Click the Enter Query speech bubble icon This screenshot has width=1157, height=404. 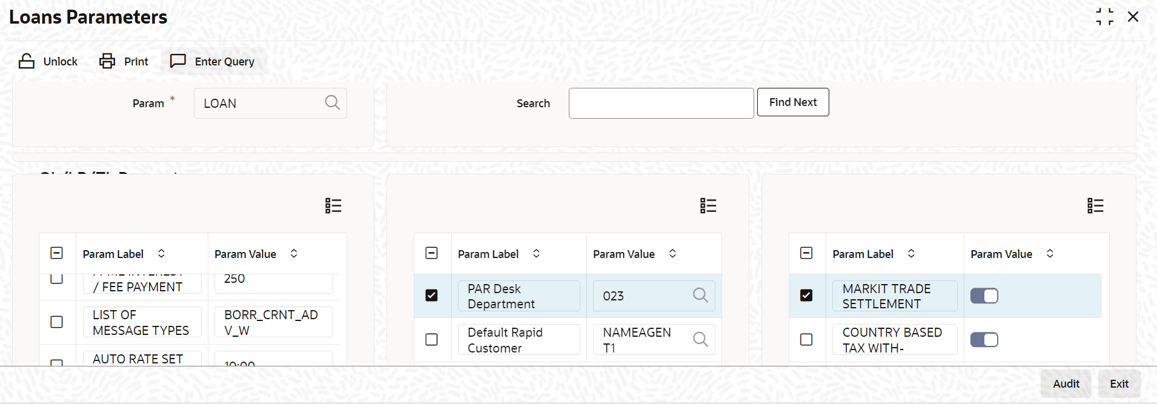[x=178, y=61]
